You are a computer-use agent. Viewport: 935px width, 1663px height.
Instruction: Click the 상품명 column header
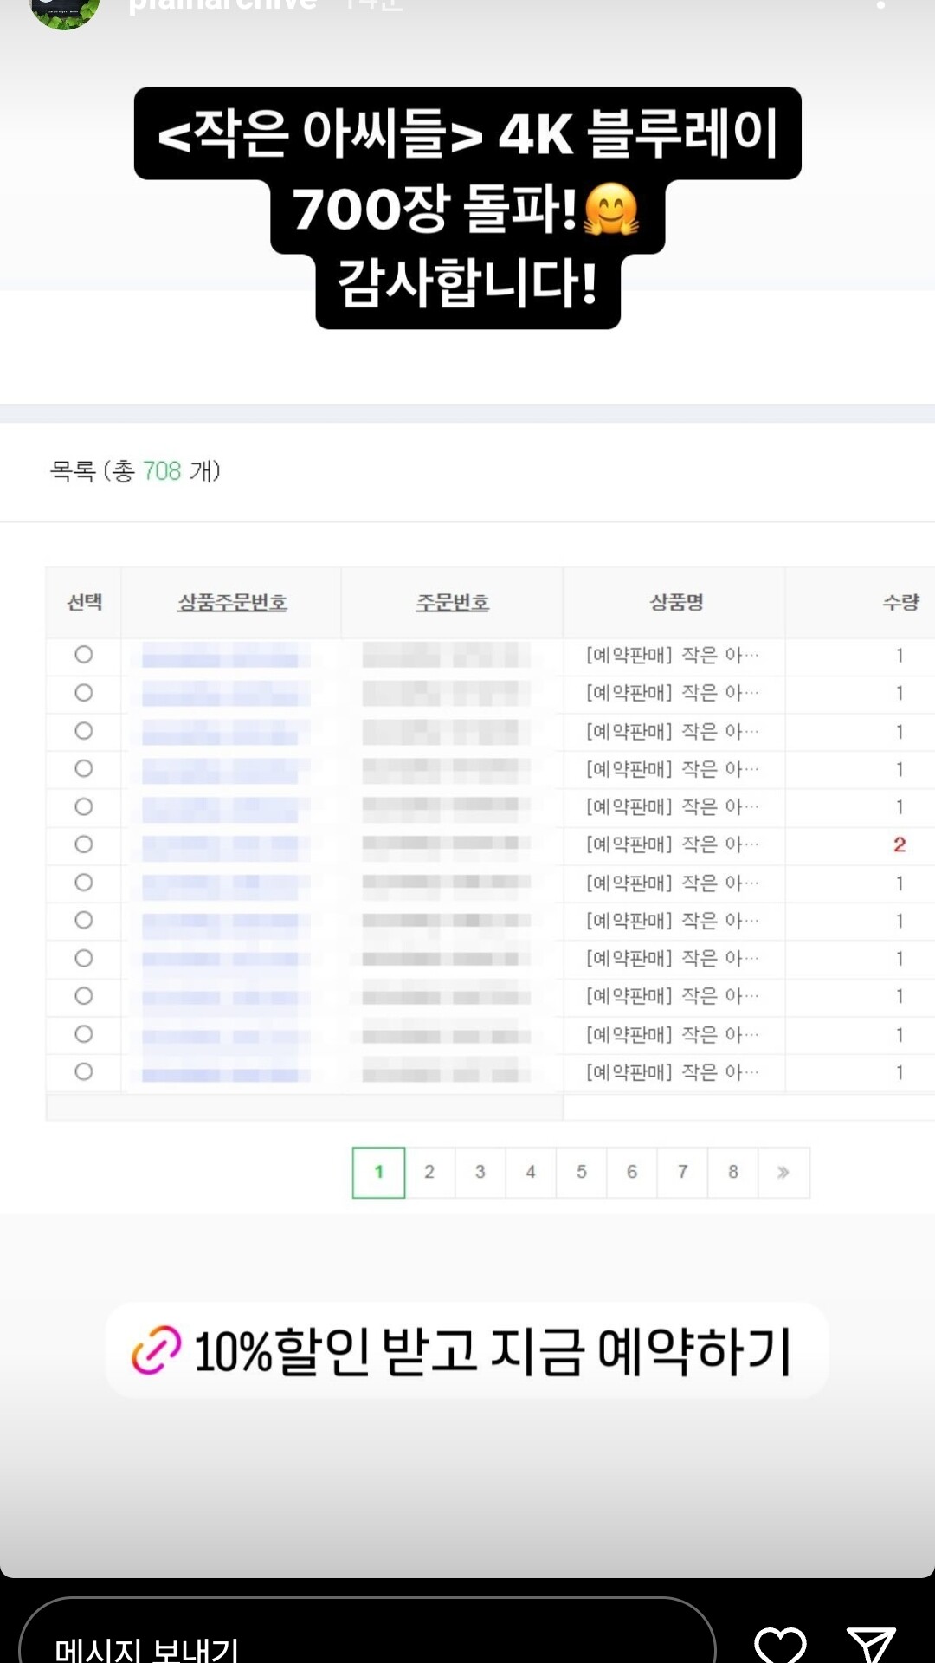(x=676, y=603)
